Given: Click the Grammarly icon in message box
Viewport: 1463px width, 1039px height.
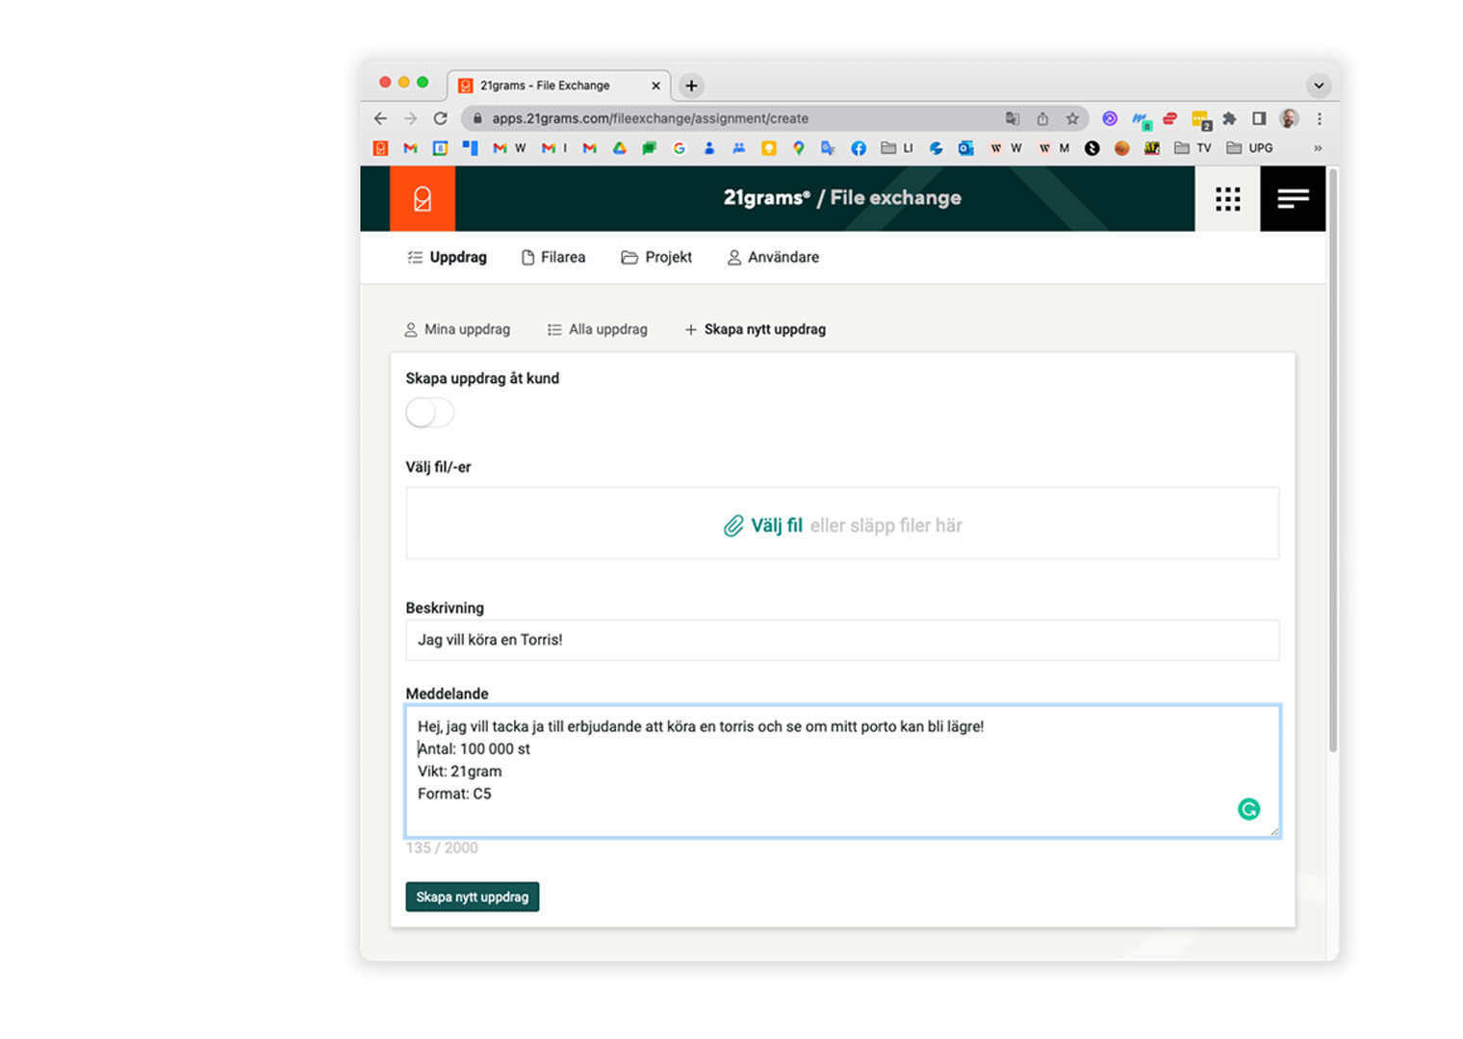Looking at the screenshot, I should [x=1248, y=810].
